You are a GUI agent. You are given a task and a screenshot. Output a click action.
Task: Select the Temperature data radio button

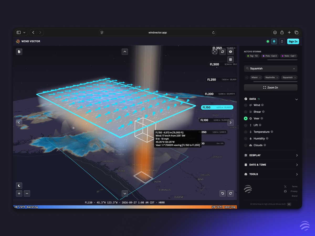(x=246, y=132)
